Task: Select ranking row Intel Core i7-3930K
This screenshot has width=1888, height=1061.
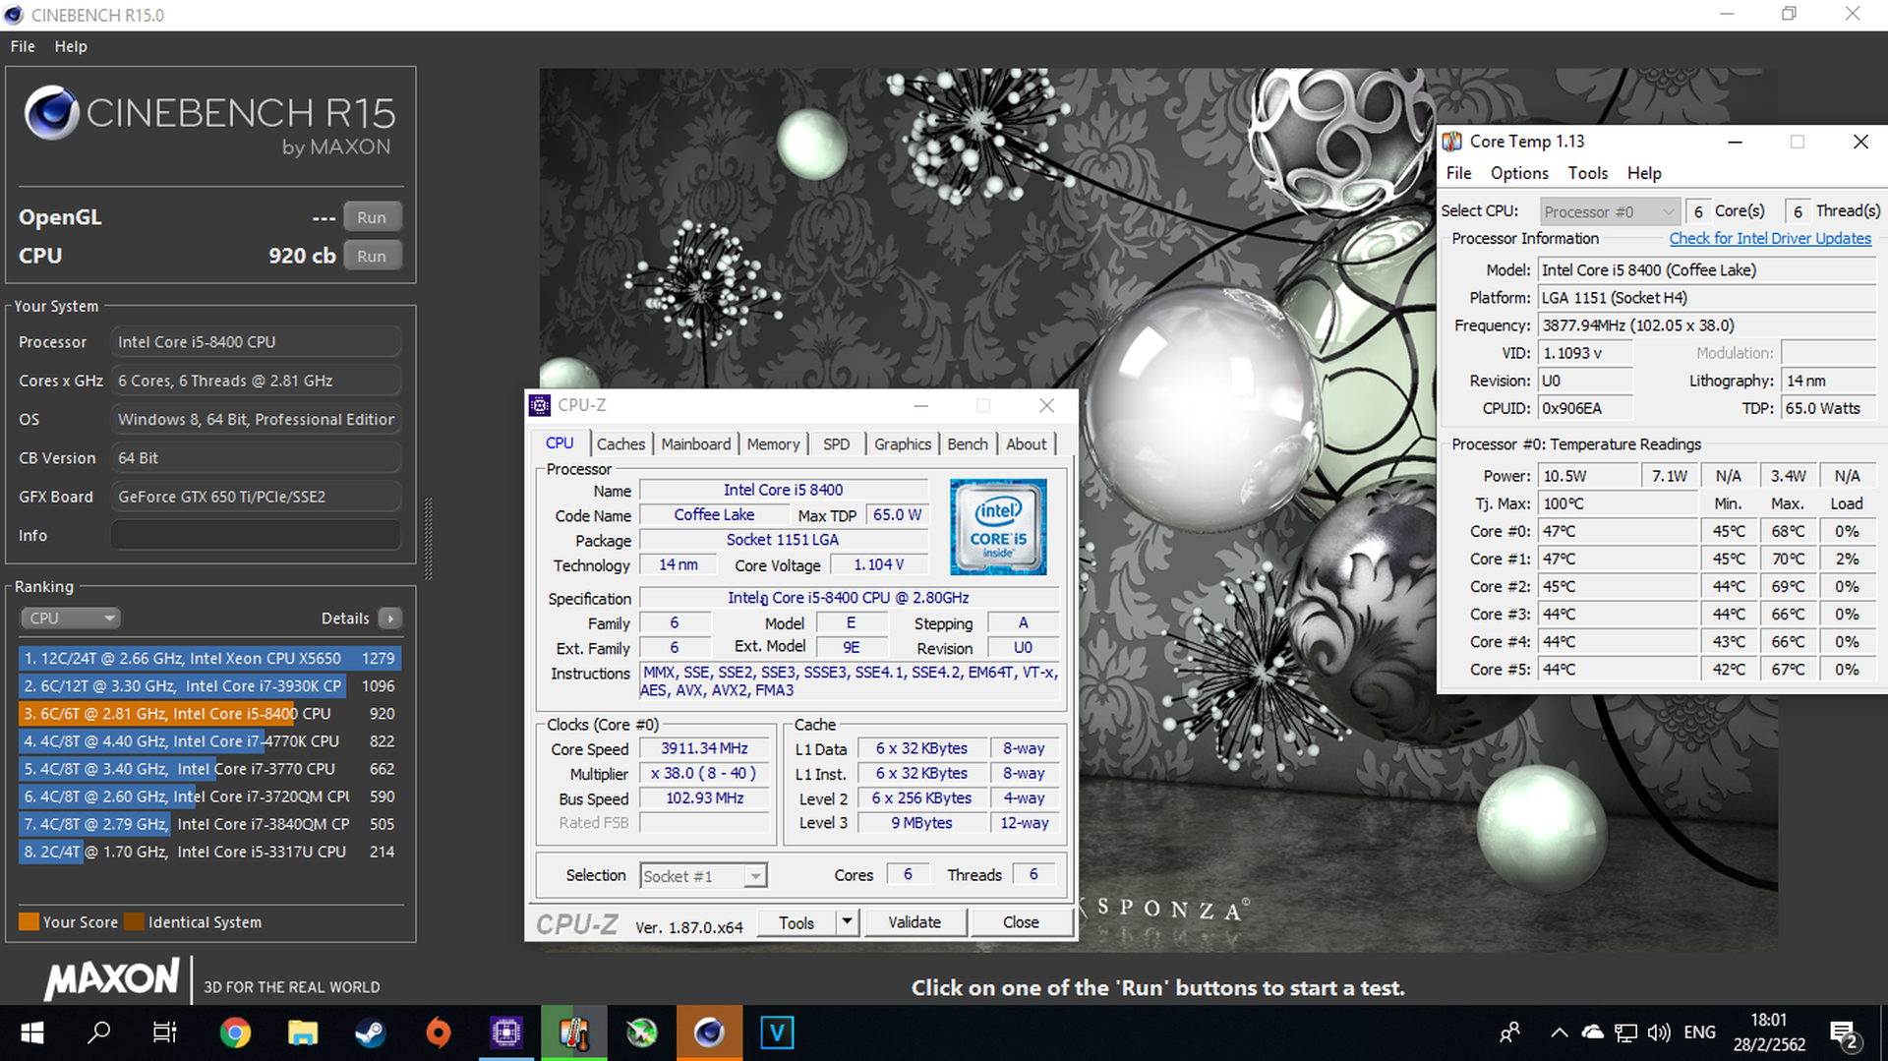Action: pos(209,685)
